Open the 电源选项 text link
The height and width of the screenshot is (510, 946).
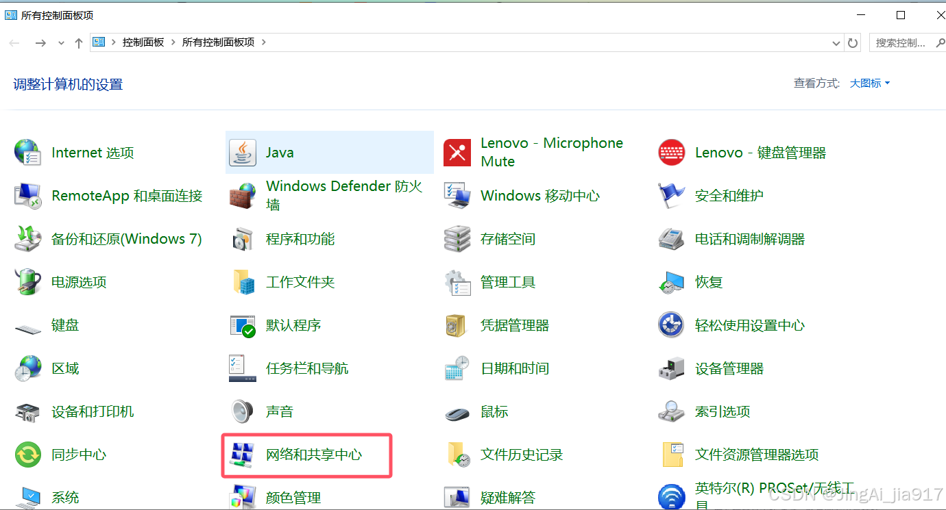pos(79,282)
